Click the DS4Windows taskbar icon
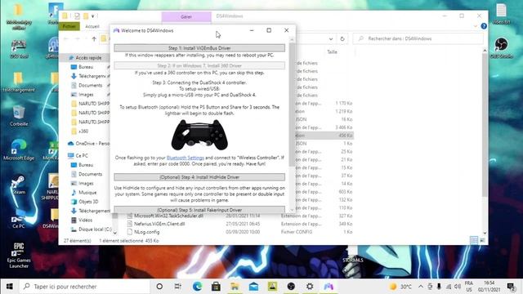The image size is (523, 294). (329, 287)
